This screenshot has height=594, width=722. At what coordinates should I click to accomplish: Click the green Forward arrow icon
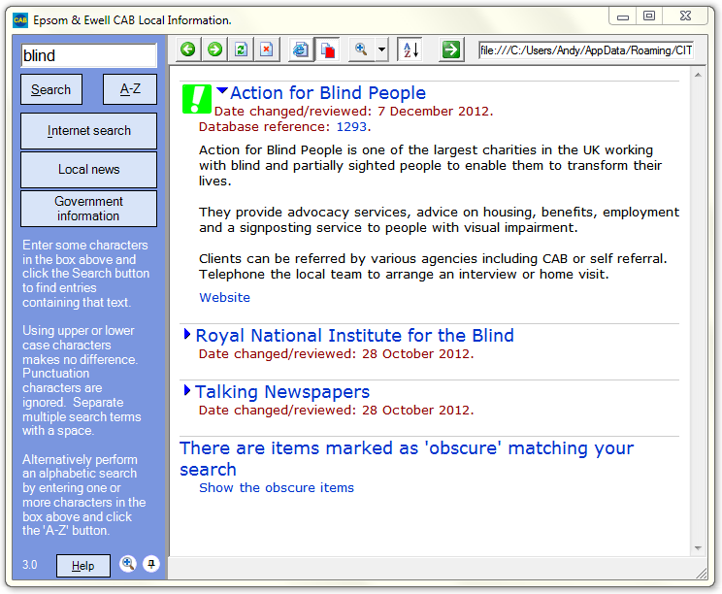click(214, 49)
